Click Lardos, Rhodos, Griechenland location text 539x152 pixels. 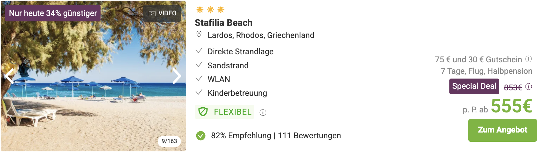(x=261, y=35)
